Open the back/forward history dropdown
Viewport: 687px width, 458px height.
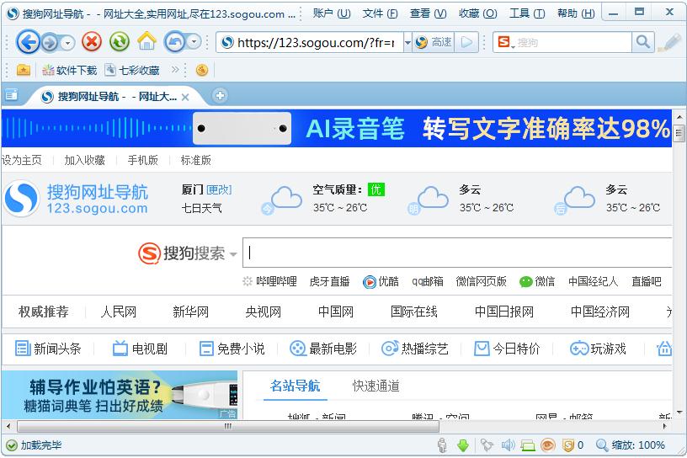tap(67, 43)
